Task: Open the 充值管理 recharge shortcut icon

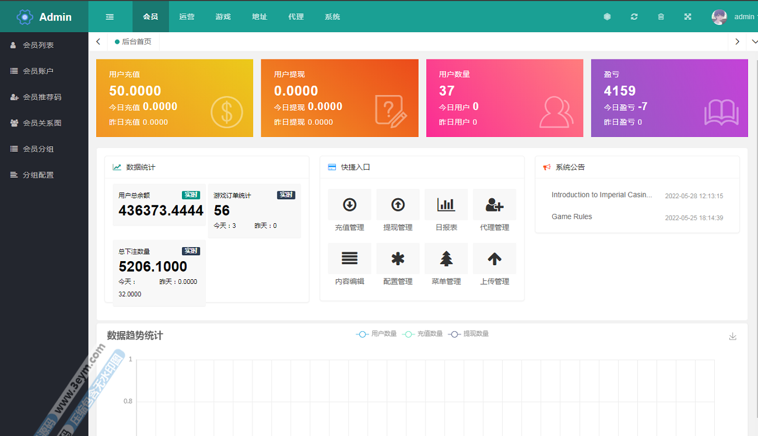Action: 349,205
